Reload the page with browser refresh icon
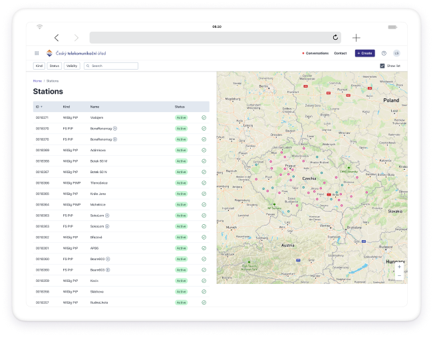 [335, 38]
